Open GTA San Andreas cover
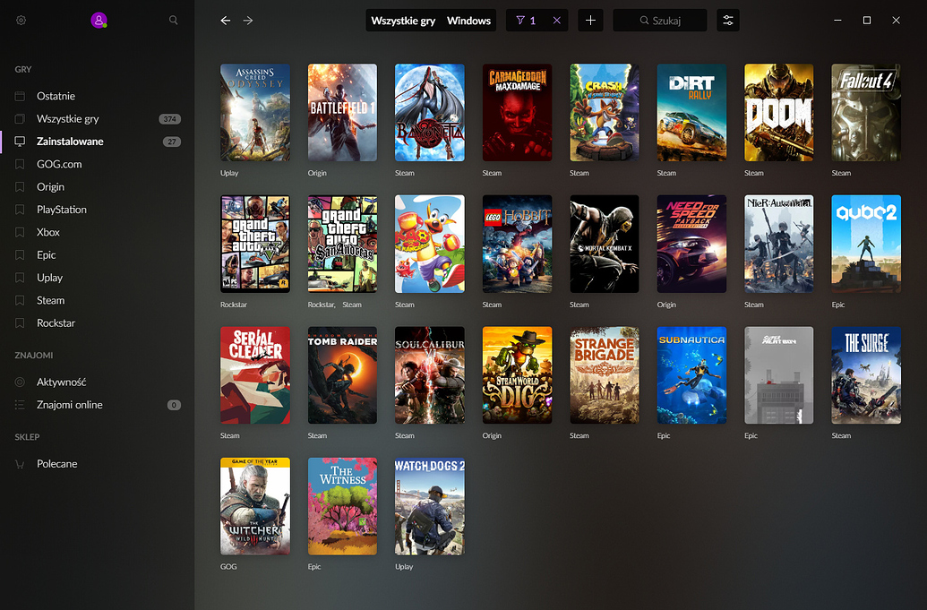This screenshot has width=927, height=610. [x=342, y=244]
